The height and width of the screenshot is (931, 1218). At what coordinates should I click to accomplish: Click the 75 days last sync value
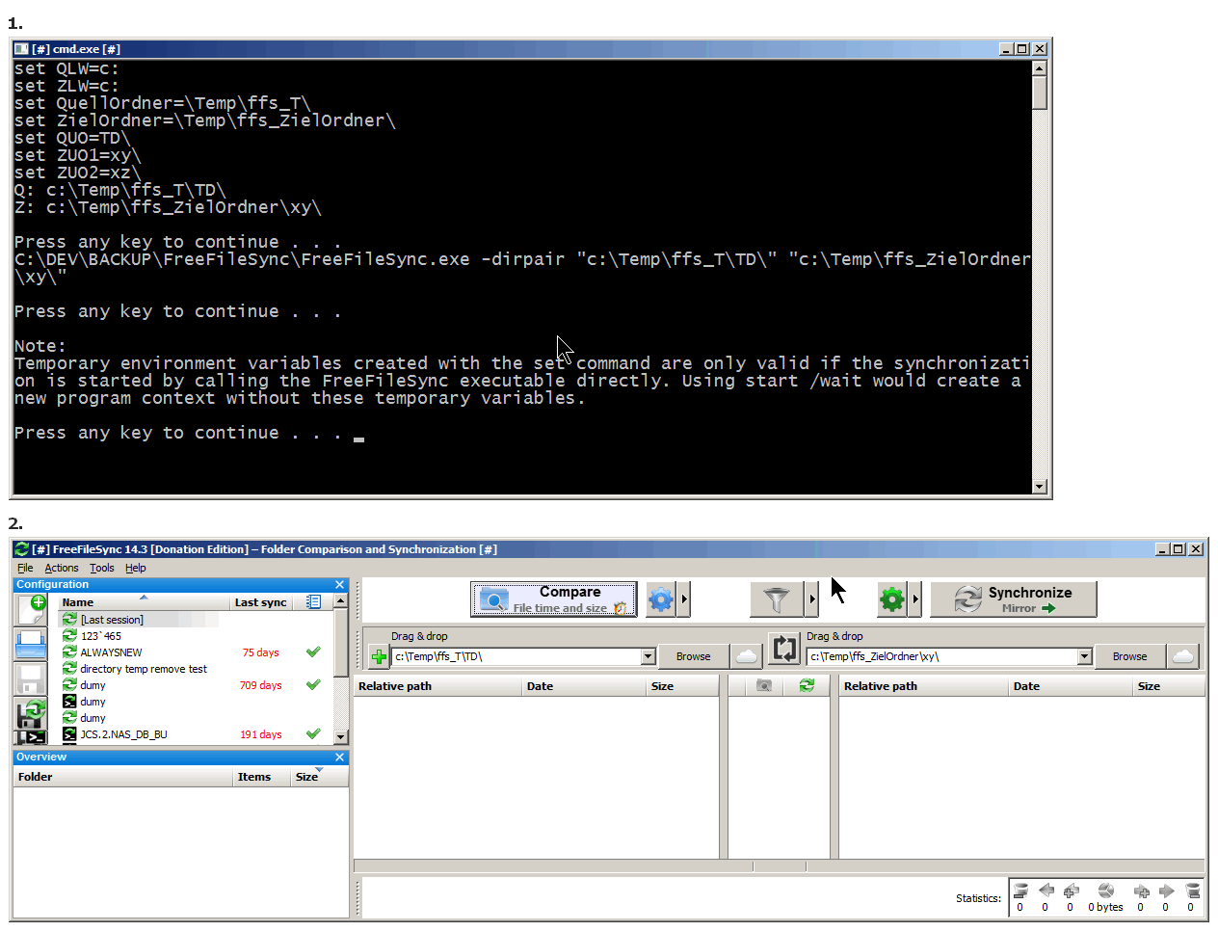point(260,652)
